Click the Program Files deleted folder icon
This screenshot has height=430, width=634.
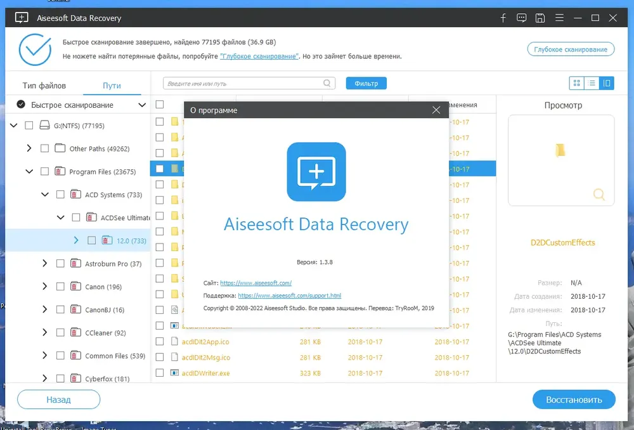[x=60, y=171]
